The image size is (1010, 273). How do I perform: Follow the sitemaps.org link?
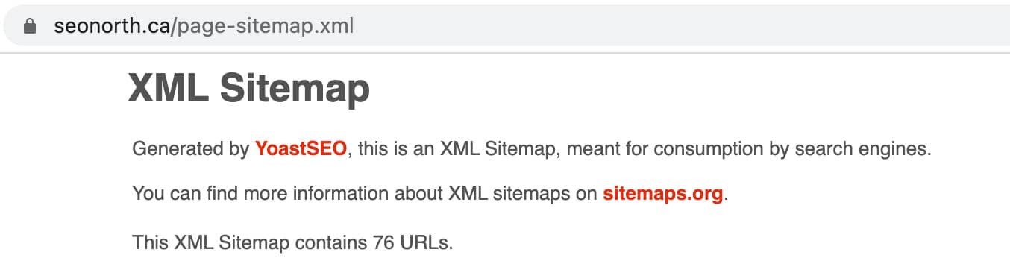(x=663, y=195)
